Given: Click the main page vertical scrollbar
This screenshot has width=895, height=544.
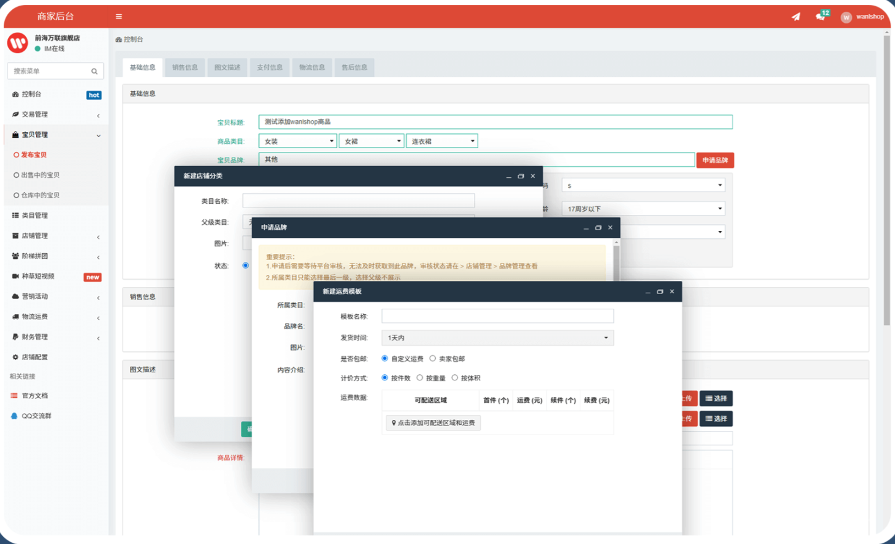Looking at the screenshot, I should (886, 185).
